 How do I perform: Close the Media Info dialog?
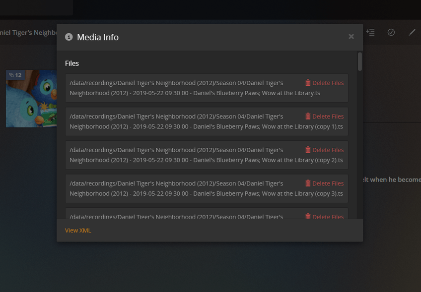click(x=351, y=37)
